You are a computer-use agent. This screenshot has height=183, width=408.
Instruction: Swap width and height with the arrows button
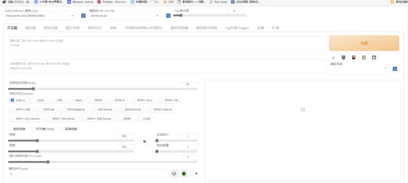tap(144, 141)
